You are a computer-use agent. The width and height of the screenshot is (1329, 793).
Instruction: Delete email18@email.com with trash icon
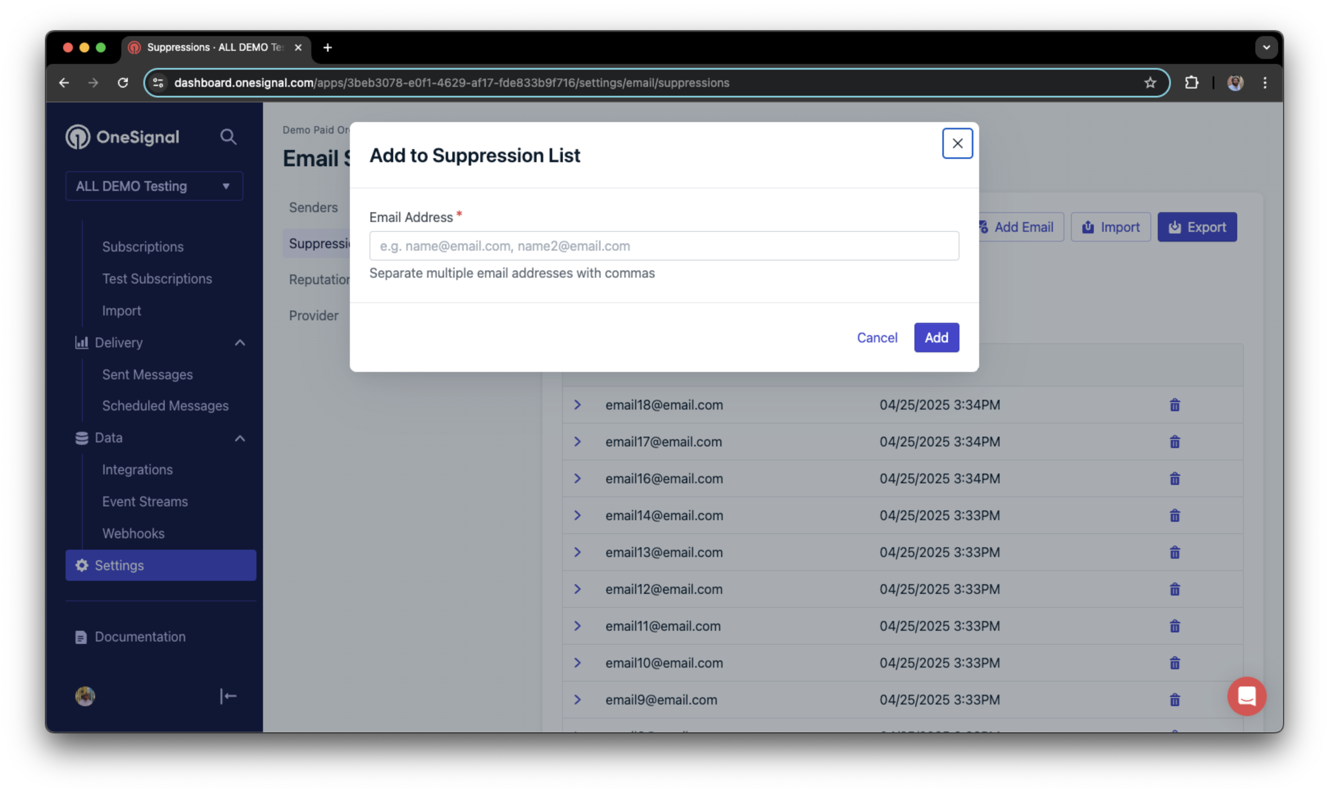click(x=1175, y=405)
